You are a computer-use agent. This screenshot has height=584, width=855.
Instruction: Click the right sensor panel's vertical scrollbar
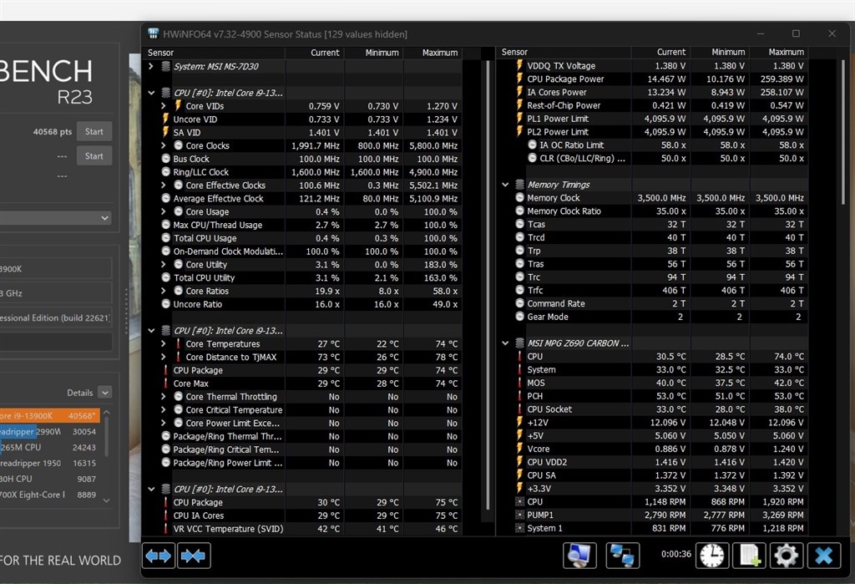click(x=843, y=131)
